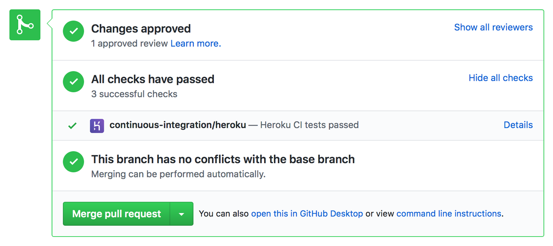Click the All checks have passed heading
Viewport: 553px width, 246px height.
click(153, 79)
